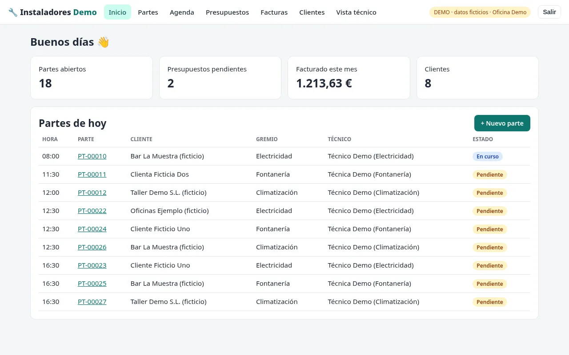Click the Clientes summary card
569x355 pixels.
pyautogui.click(x=477, y=78)
